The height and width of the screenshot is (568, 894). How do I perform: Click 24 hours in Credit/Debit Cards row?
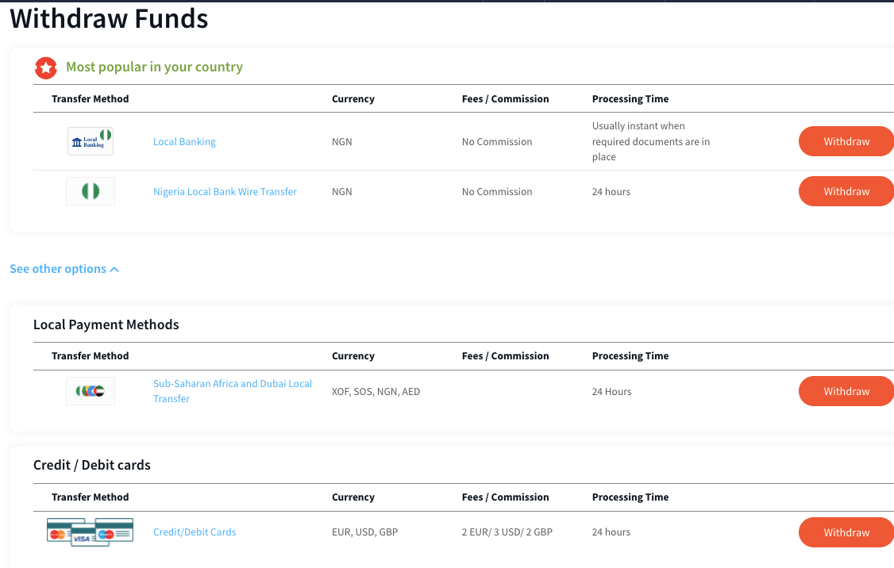point(611,532)
